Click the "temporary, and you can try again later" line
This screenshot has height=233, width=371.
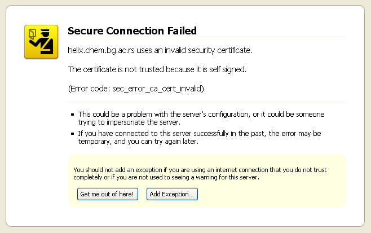coord(141,142)
